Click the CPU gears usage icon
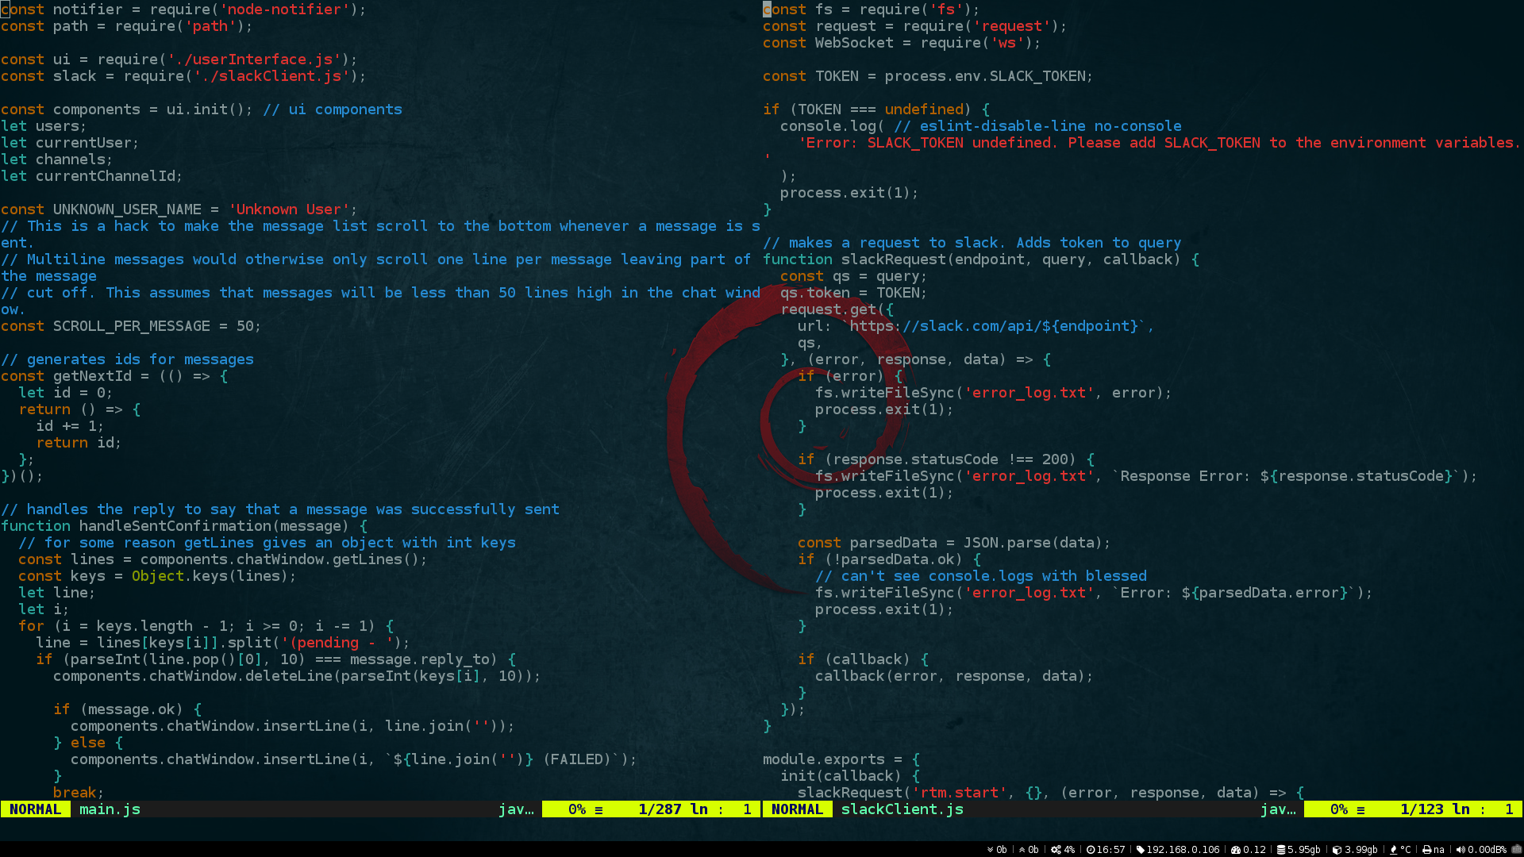1524x857 pixels. coord(1056,849)
